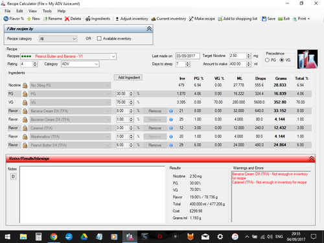Open the Help menu
324x243 pixels.
click(62, 11)
